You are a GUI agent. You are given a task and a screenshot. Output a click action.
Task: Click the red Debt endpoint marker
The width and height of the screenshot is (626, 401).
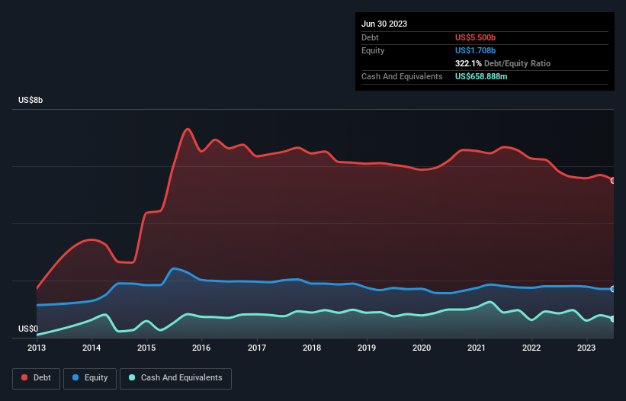click(613, 181)
